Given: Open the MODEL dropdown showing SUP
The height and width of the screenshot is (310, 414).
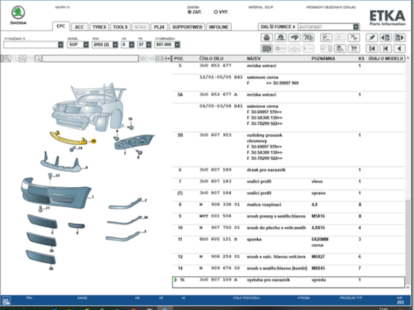Looking at the screenshot, I should 85,45.
